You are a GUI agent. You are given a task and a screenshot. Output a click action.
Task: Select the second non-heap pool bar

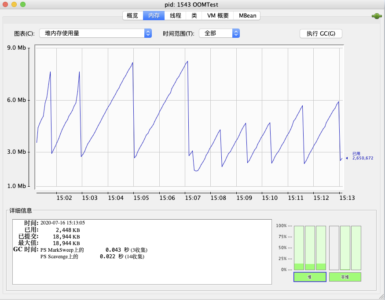[x=345, y=248]
